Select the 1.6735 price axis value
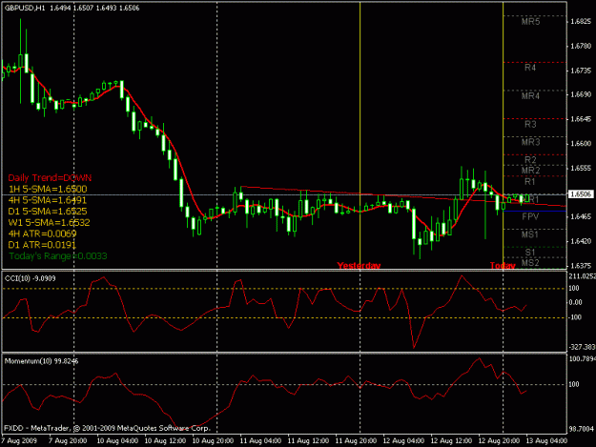 coord(581,71)
